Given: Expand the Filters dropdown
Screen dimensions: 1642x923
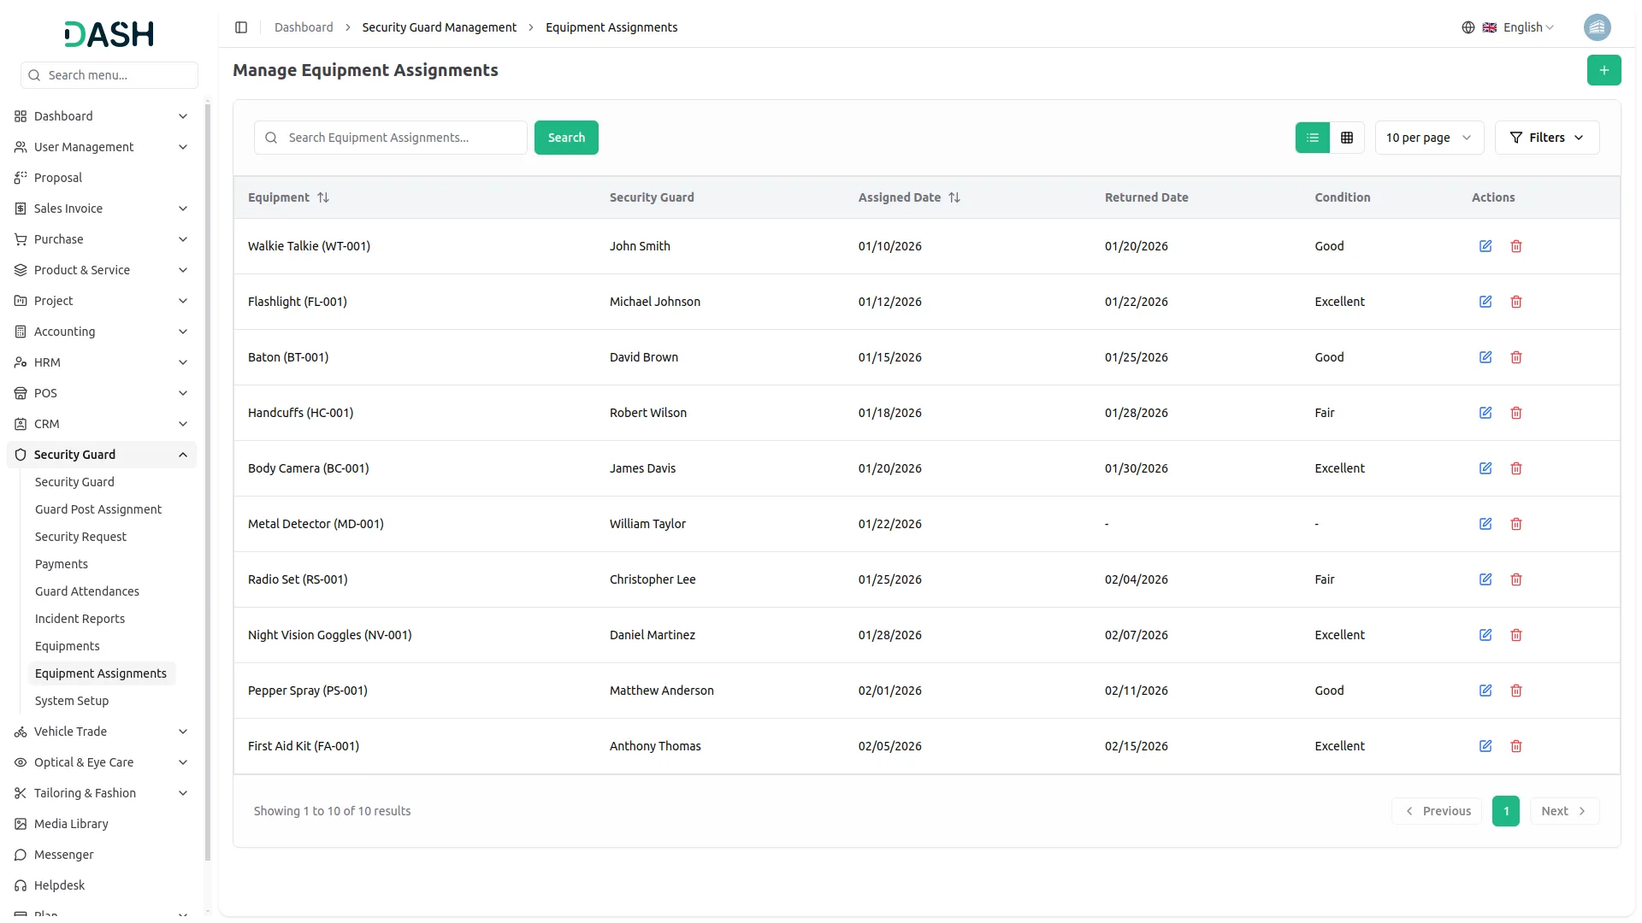Looking at the screenshot, I should tap(1546, 138).
